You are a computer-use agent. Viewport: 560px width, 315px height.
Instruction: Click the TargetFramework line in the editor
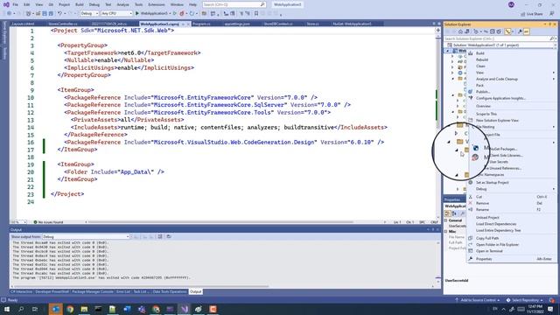[132, 52]
